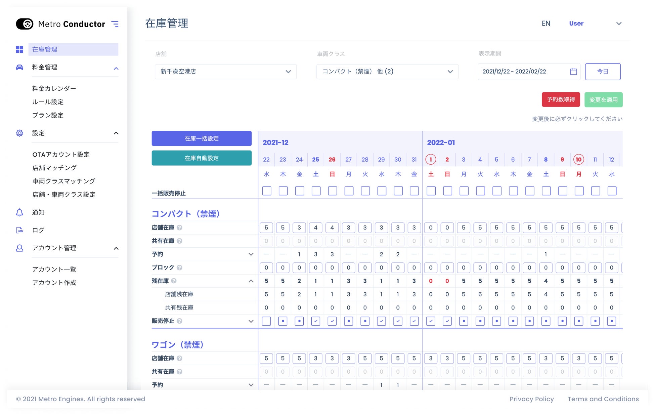Check 一括販売停止 box for December 22

267,191
